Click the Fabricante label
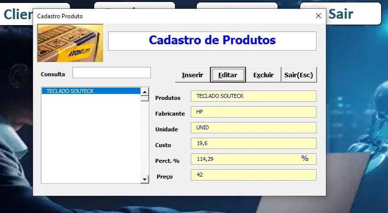 [x=170, y=114]
